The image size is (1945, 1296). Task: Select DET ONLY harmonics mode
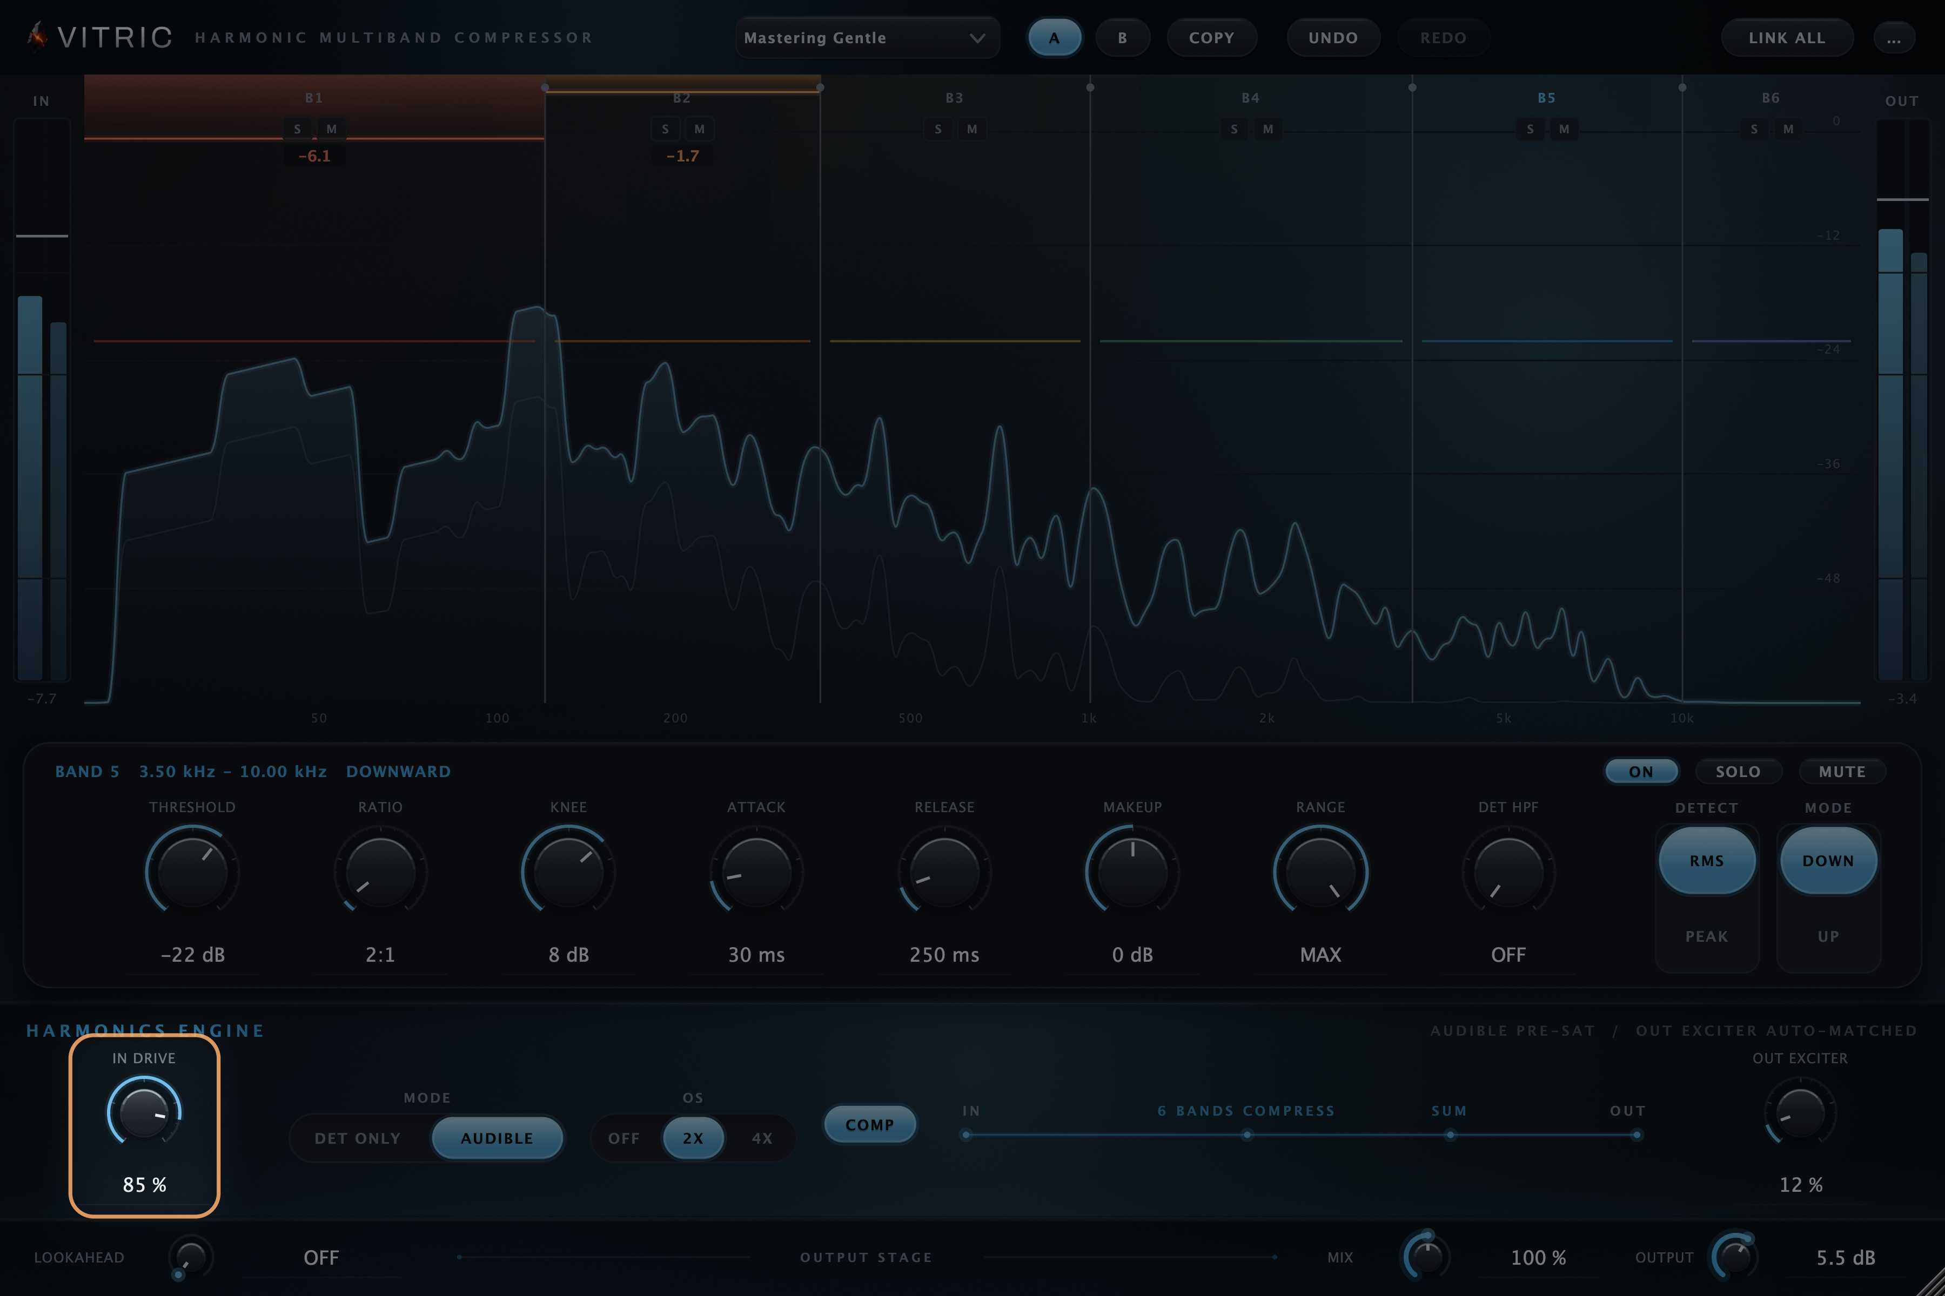coord(358,1138)
